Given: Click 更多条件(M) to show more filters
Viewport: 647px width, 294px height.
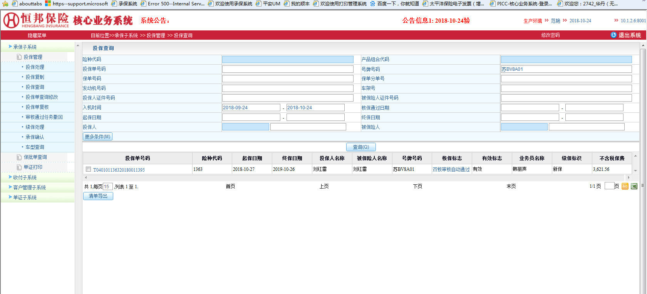Looking at the screenshot, I should (97, 137).
